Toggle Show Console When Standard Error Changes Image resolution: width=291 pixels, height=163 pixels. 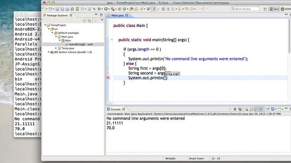coord(261,109)
